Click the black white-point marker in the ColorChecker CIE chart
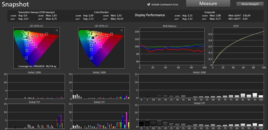268x130 pixels. click(x=93, y=38)
